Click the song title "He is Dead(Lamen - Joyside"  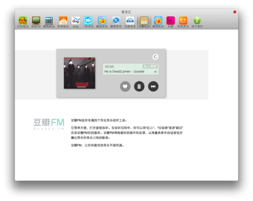124,71
